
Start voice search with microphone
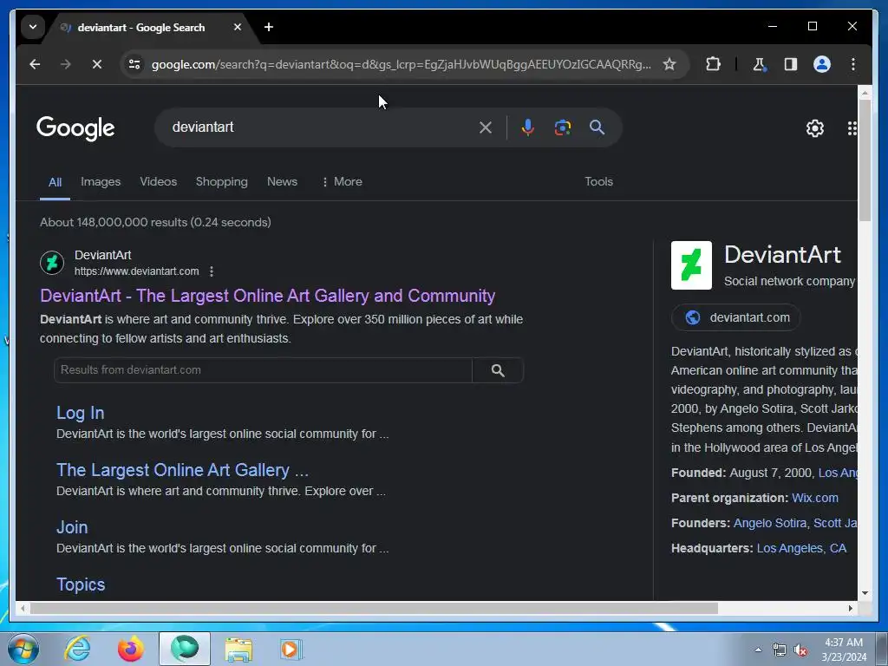pos(528,127)
